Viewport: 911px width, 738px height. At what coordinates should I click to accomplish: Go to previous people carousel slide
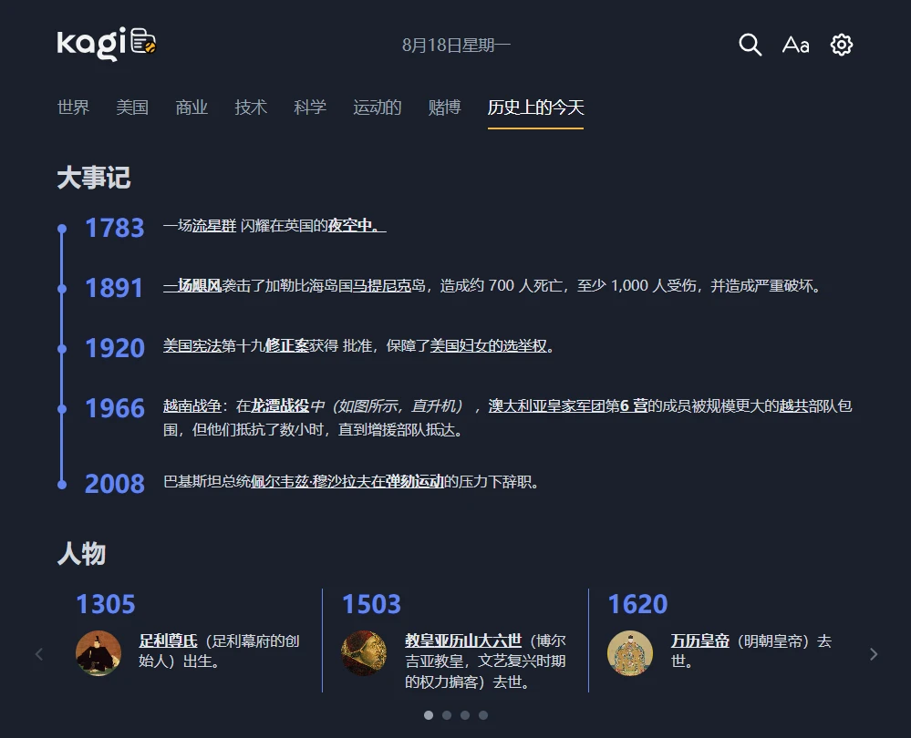coord(38,654)
